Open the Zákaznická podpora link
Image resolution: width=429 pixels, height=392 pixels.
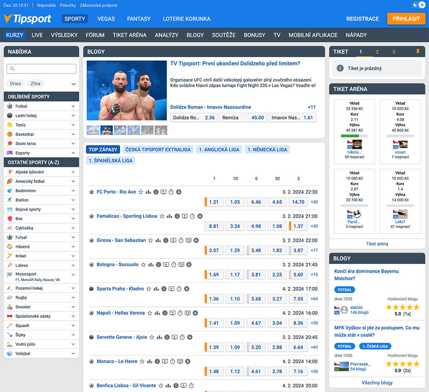(x=99, y=5)
